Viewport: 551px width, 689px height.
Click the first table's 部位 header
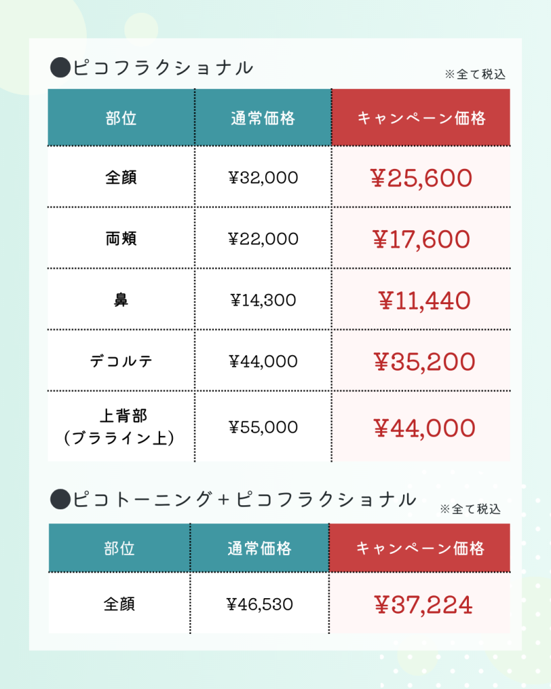tap(121, 118)
